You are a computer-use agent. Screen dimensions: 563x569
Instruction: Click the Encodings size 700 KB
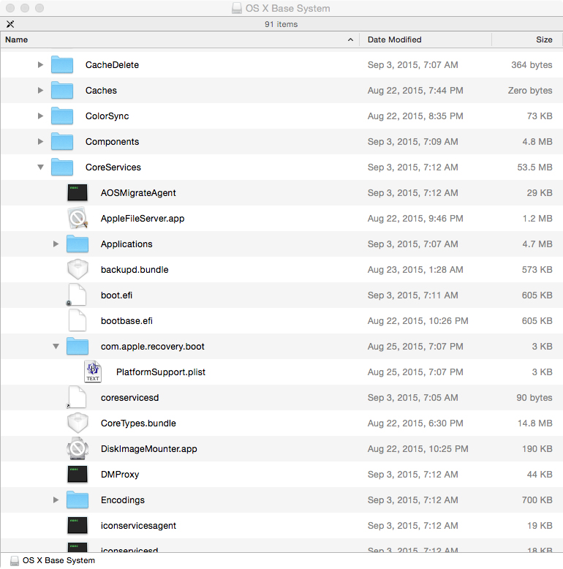pyautogui.click(x=537, y=500)
